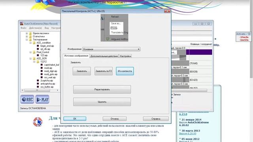Image resolution: width=253 pixels, height=142 pixels.
Task: Switch to the Настройки tab
Action: pos(125,56)
